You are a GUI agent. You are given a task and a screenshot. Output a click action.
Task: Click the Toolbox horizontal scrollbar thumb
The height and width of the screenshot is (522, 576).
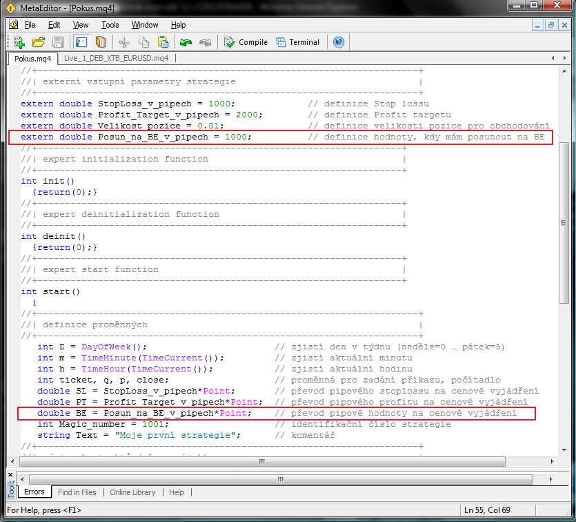(281, 479)
